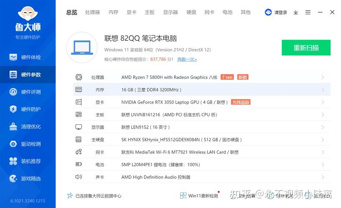Click AMD High Definition Audio text
The height and width of the screenshot is (208, 341).
click(156, 177)
